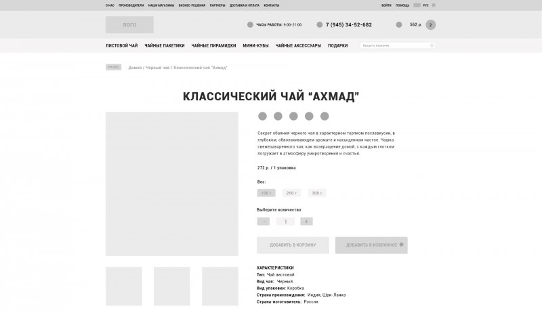Rate the product with the fifth star

[x=325, y=116]
